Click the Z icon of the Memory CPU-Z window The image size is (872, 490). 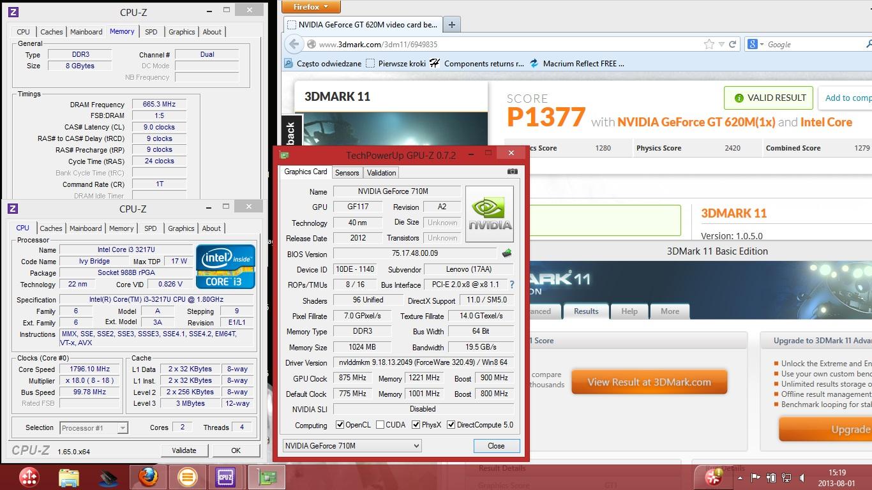(x=14, y=11)
